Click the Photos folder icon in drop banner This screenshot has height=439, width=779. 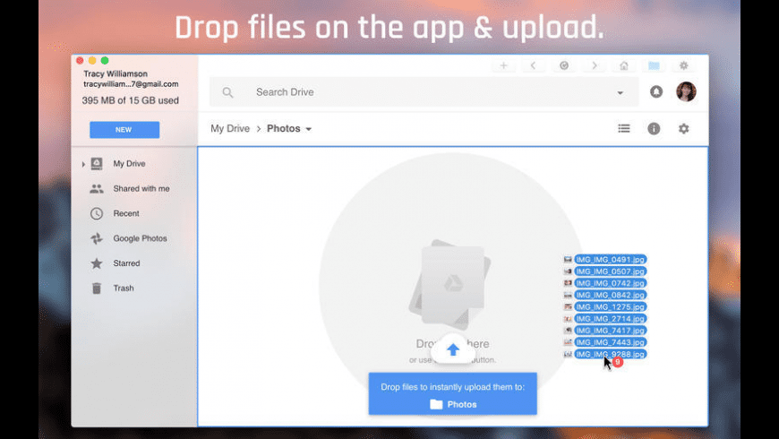click(436, 404)
